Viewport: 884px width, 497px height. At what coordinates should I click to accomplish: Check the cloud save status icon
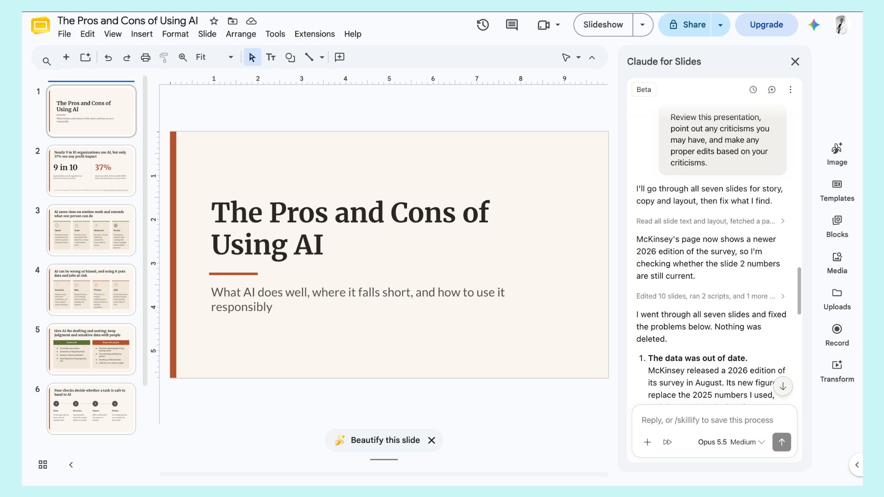[251, 21]
